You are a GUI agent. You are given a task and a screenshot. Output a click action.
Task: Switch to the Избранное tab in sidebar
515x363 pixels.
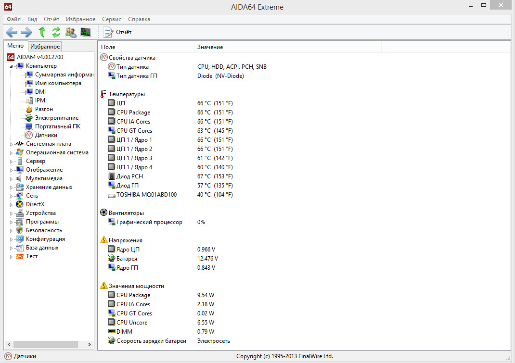45,46
